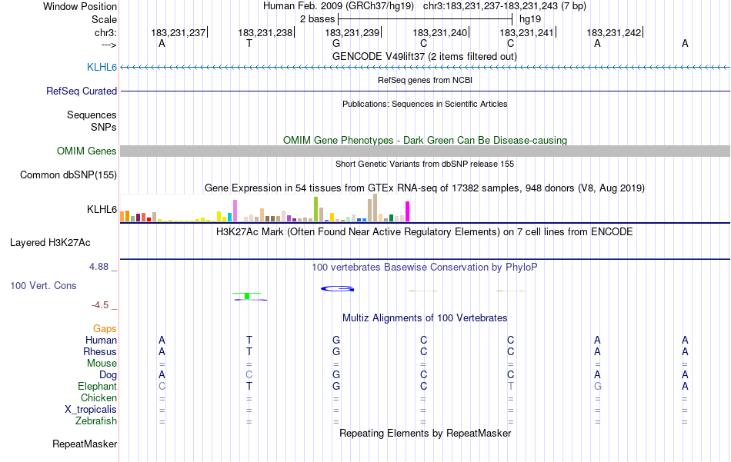Click the Dog alignment row label

[108, 375]
